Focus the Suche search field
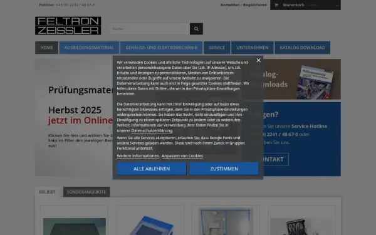Viewport: 376px width, 235px height. (x=150, y=29)
